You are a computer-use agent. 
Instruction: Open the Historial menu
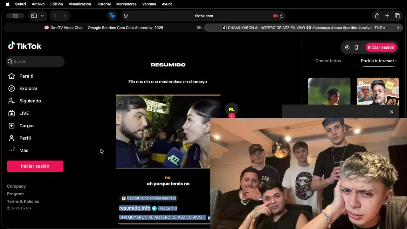[x=104, y=4]
